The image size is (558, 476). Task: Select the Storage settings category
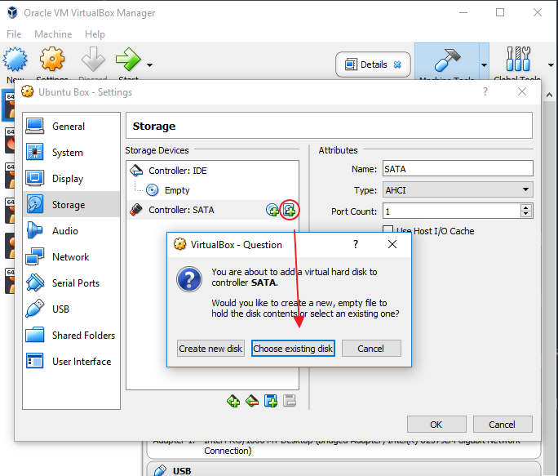coord(72,204)
